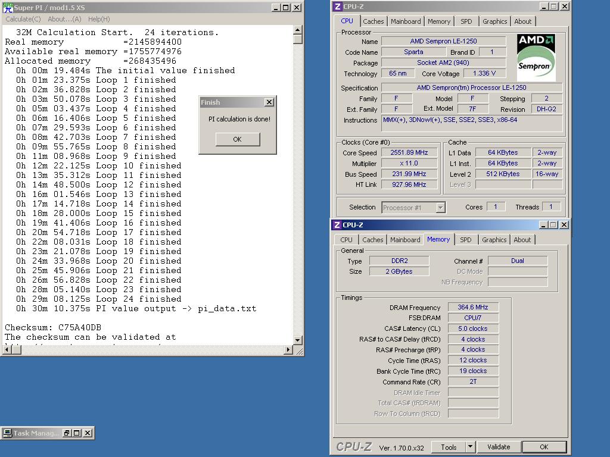Minimize the Super PI window
Screen dimensions: 610x457
(x=275, y=7)
